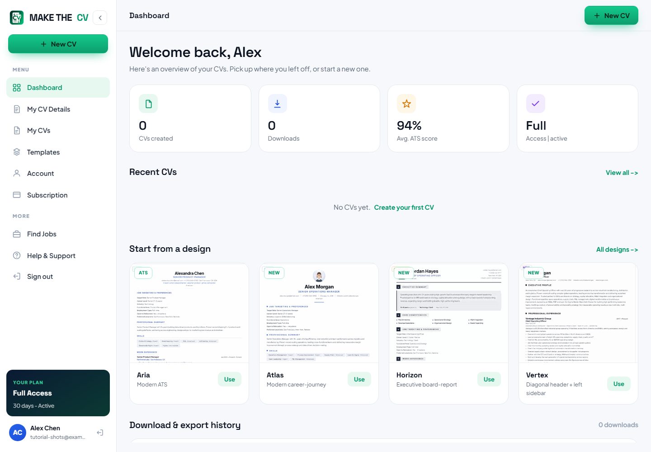Image resolution: width=651 pixels, height=452 pixels.
Task: Open the Dashboard menu item
Action: pos(58,87)
